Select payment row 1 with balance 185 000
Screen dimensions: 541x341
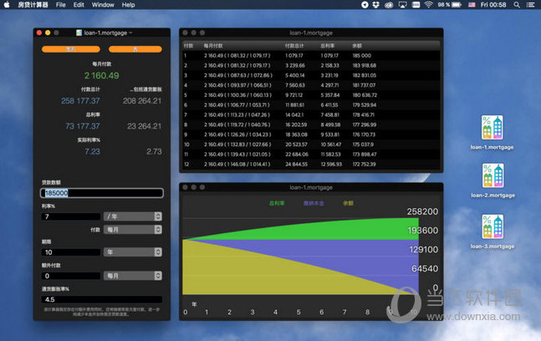click(311, 55)
